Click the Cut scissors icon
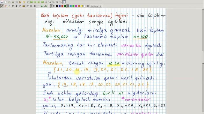 (x=13, y=2)
